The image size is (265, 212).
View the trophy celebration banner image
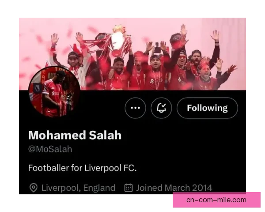click(132, 54)
